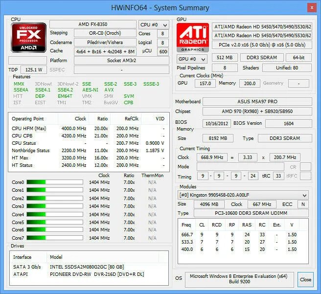Click the Windows 8 Enterprise OS field

(x=239, y=279)
